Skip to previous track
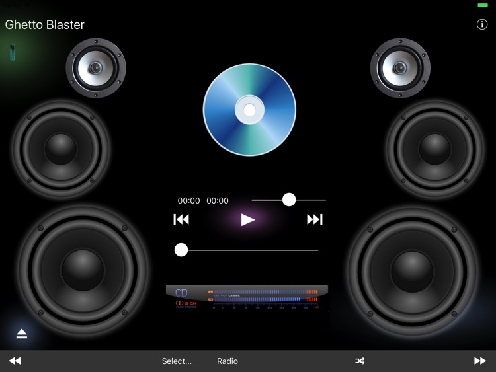The height and width of the screenshot is (372, 496). [181, 219]
